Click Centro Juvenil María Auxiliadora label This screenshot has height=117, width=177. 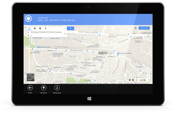coord(94,72)
